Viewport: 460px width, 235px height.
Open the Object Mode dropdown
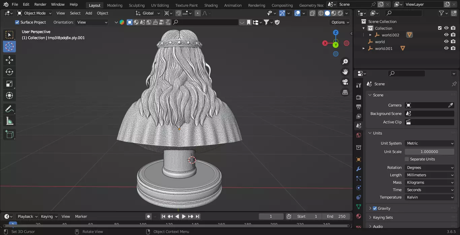pyautogui.click(x=34, y=13)
